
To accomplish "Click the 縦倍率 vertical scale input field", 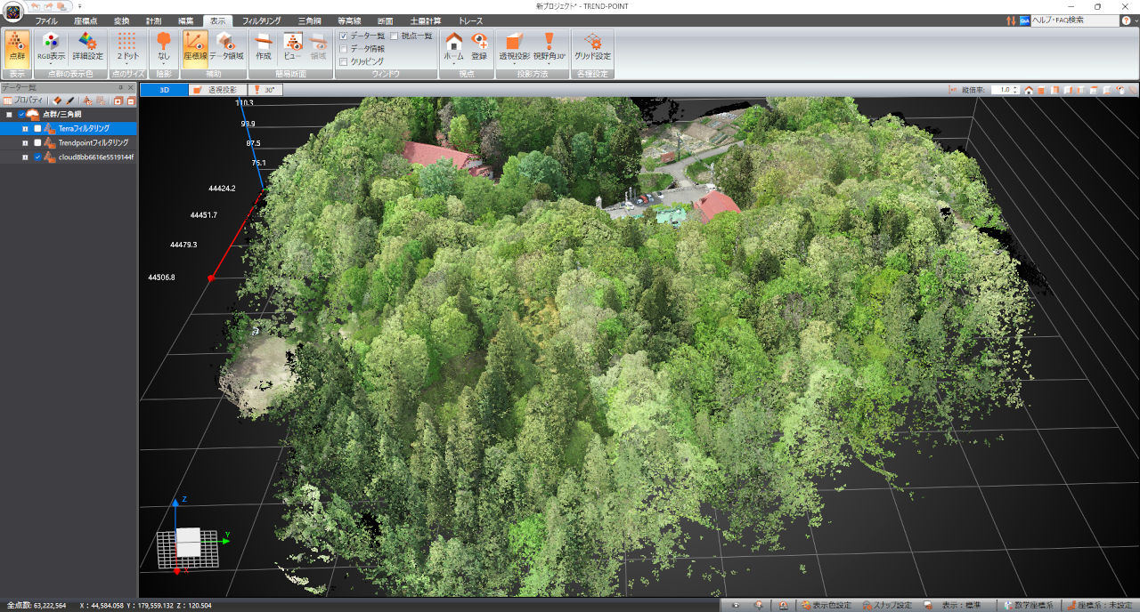I will [x=1003, y=90].
